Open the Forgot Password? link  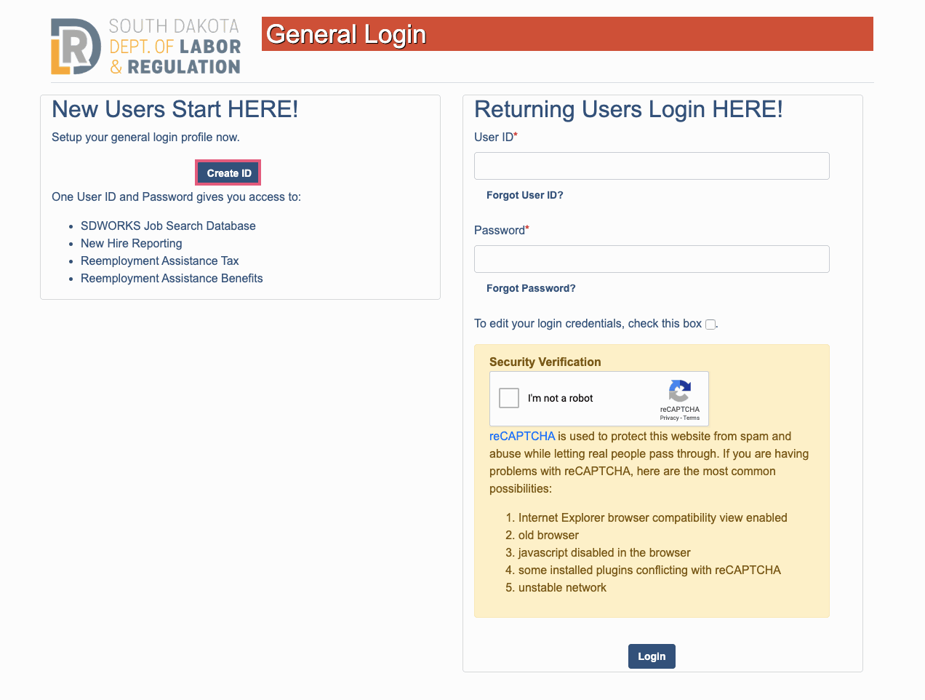531,288
